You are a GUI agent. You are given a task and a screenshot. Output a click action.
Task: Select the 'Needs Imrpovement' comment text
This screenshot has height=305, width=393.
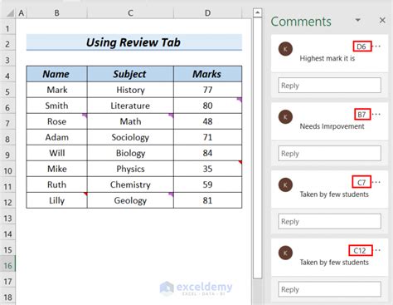(332, 126)
